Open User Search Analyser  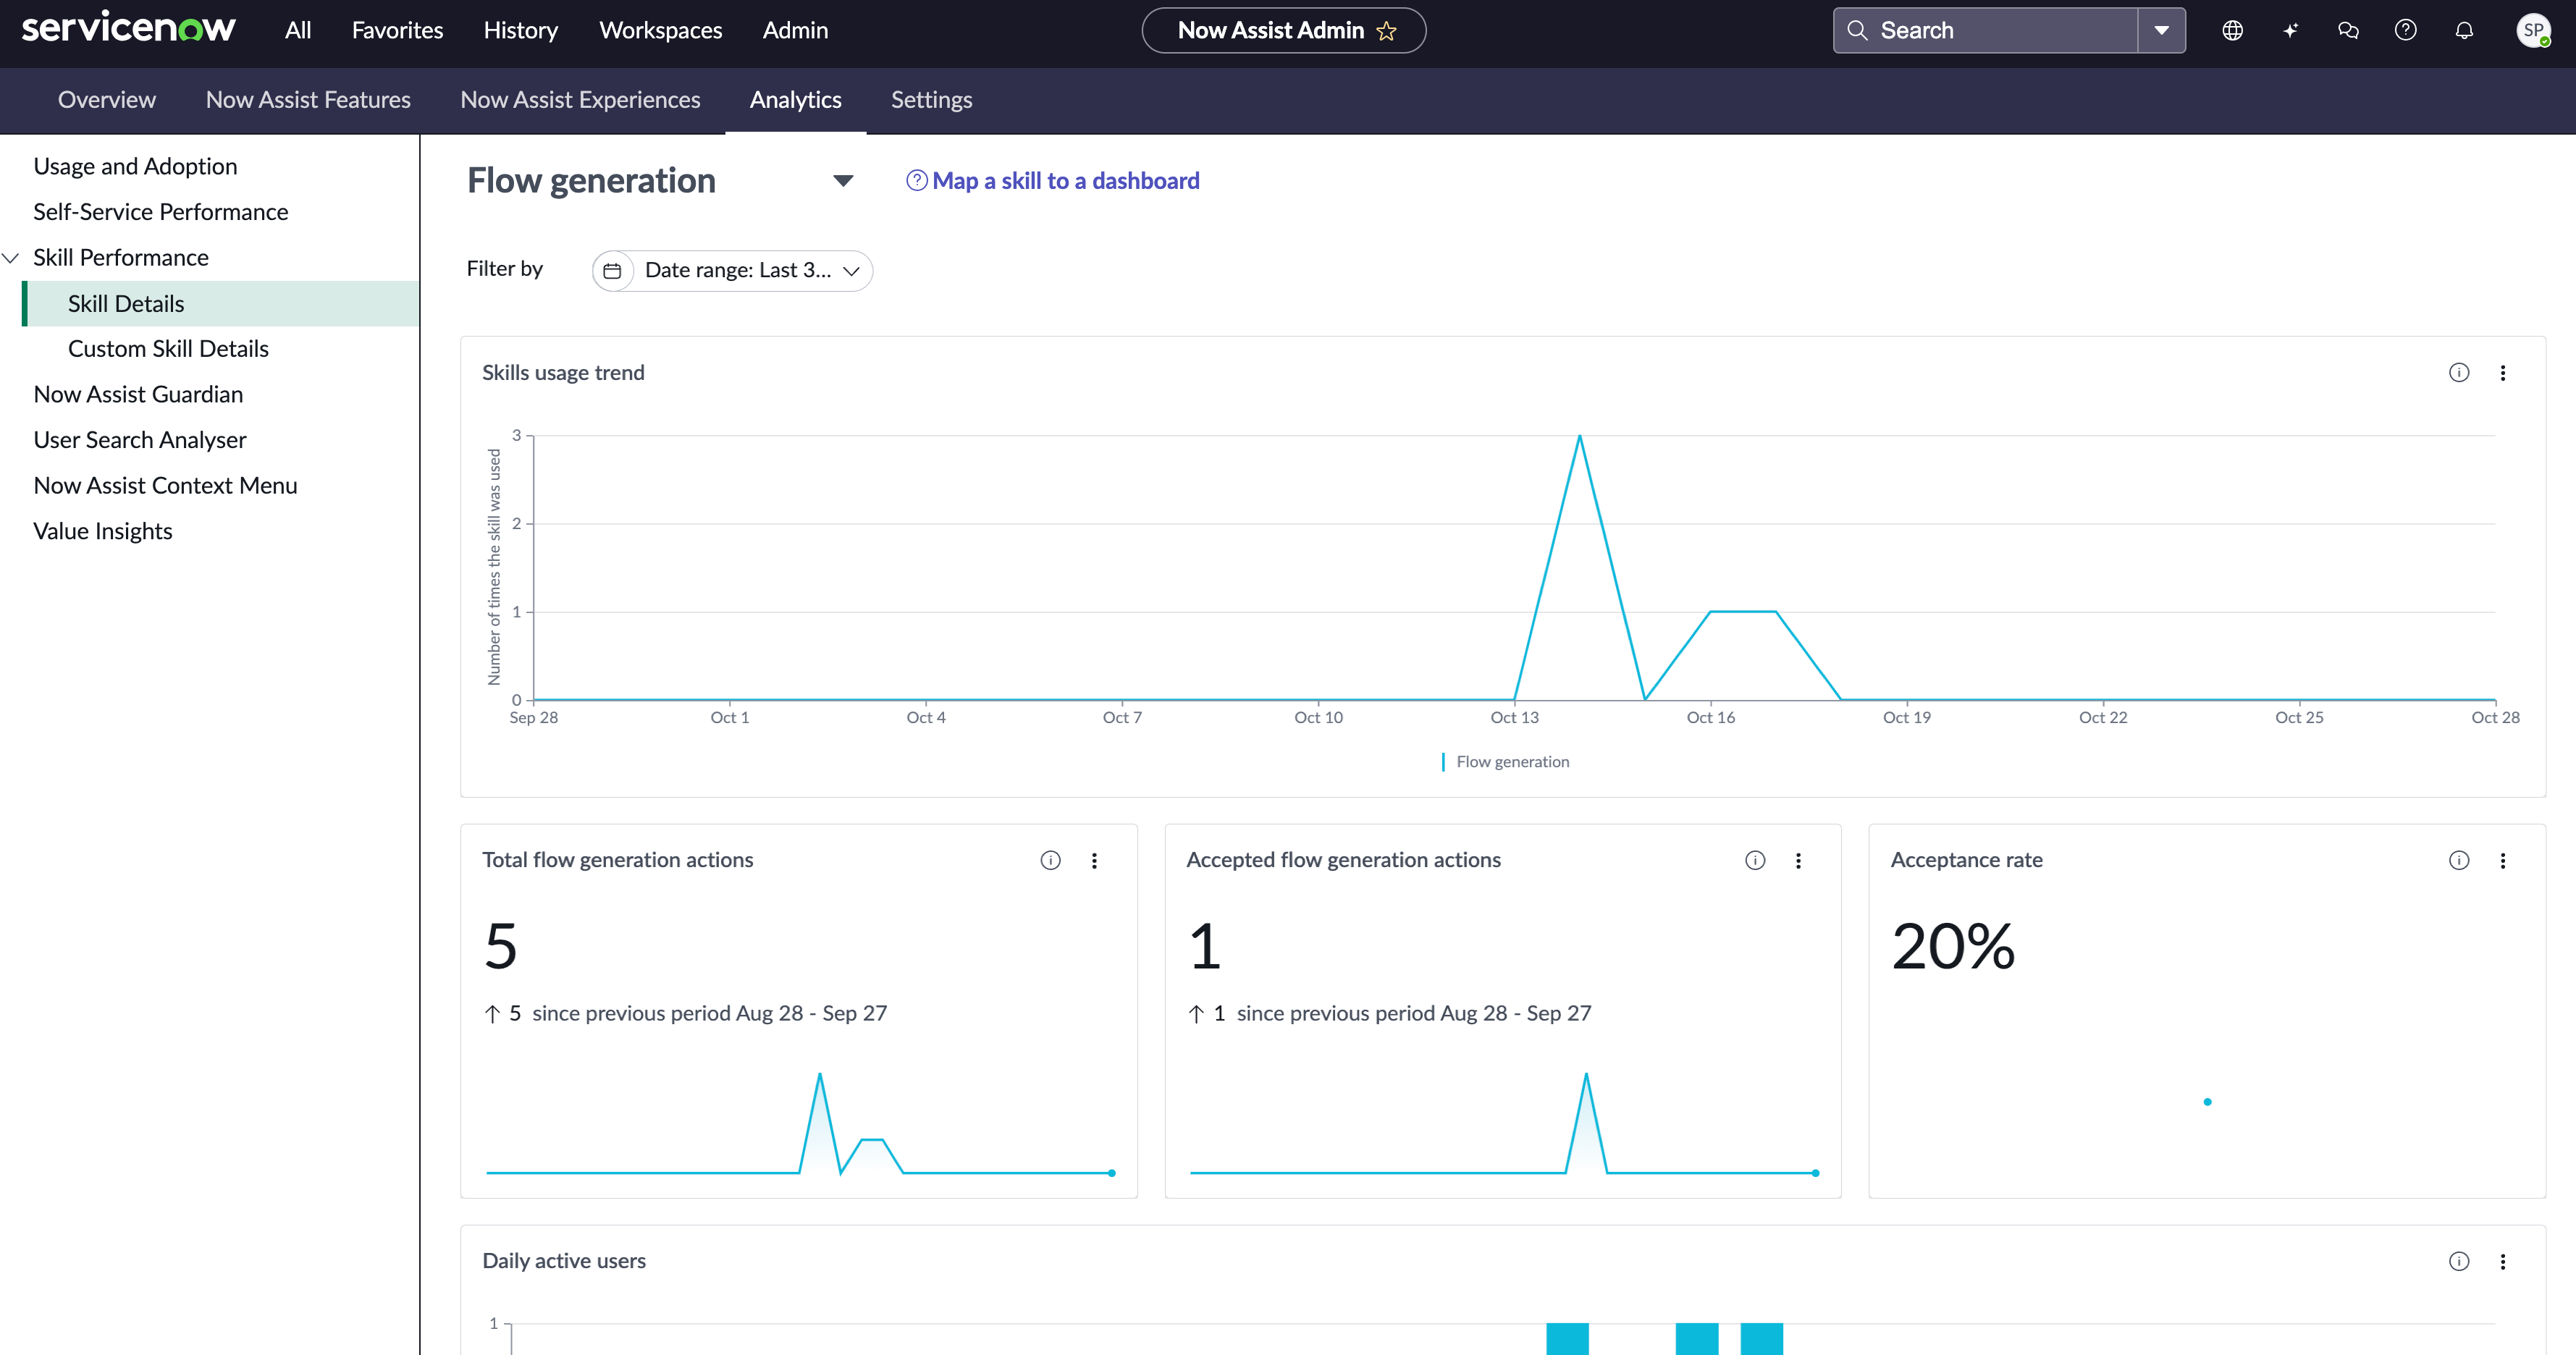tap(139, 440)
